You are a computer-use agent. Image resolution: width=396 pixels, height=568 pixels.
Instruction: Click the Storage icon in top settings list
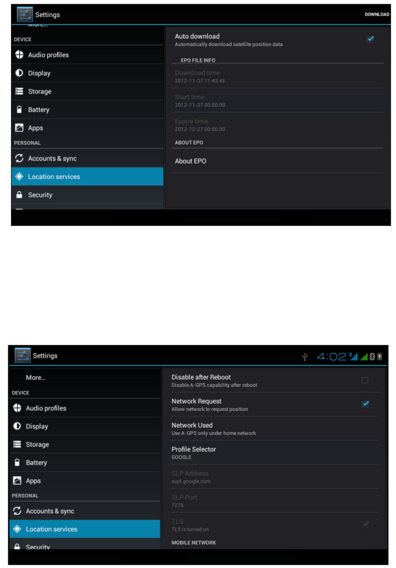pyautogui.click(x=19, y=91)
